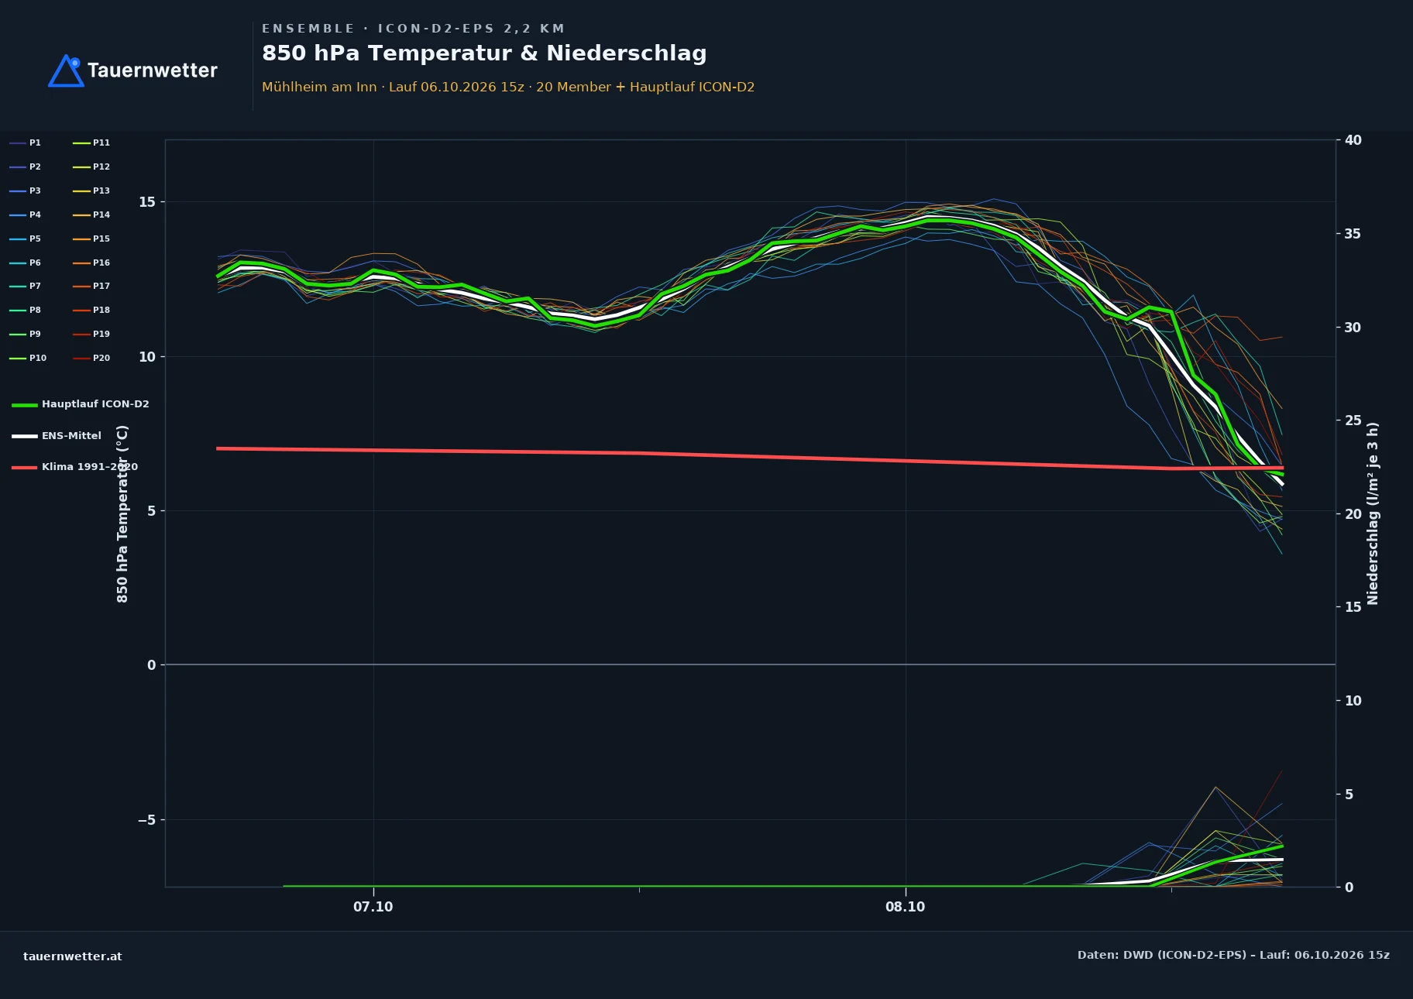
Task: Click the 08.10 date axis marker
Action: [x=906, y=907]
